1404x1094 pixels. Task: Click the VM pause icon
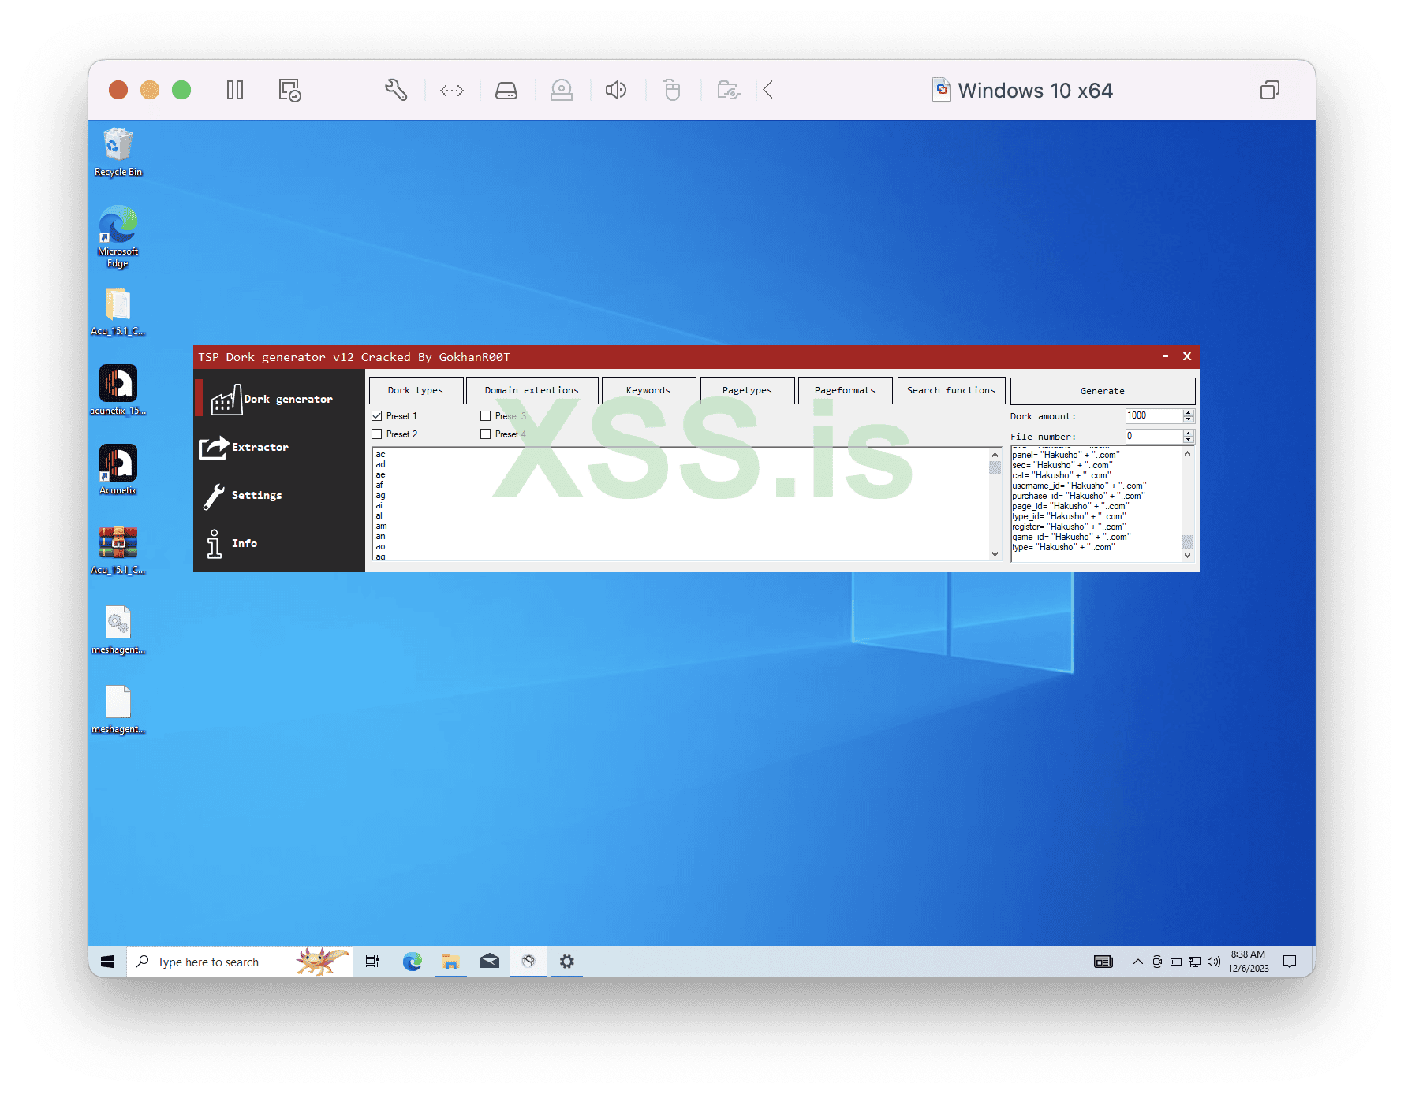(235, 90)
